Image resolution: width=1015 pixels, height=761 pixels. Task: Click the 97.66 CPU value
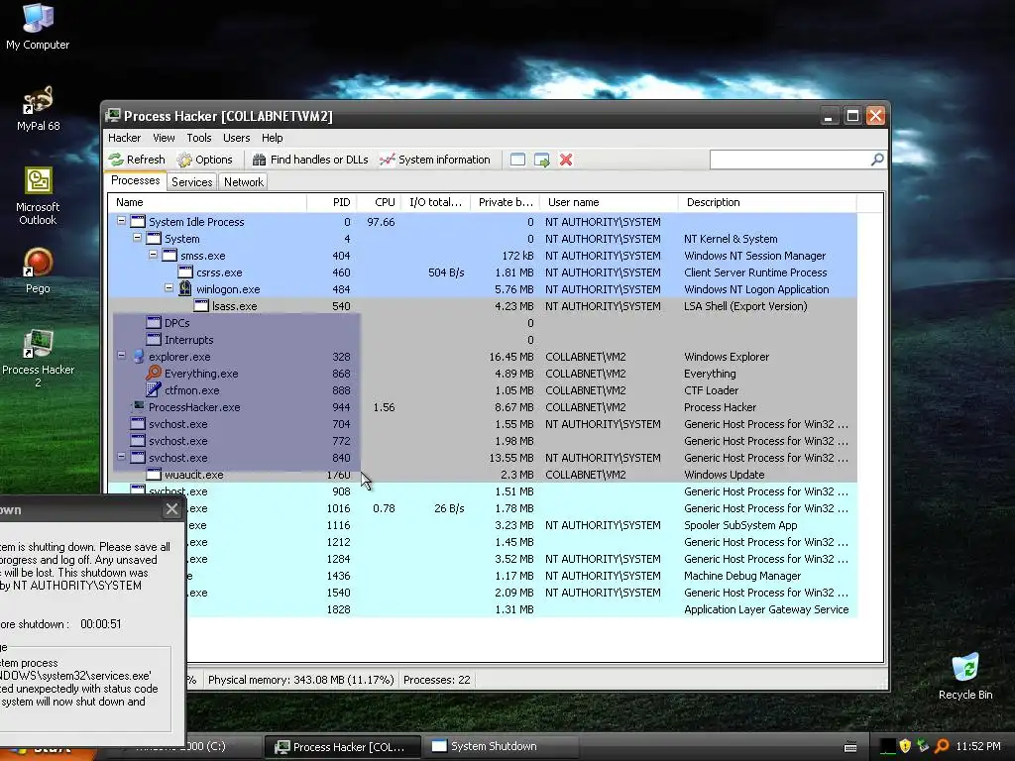point(381,222)
